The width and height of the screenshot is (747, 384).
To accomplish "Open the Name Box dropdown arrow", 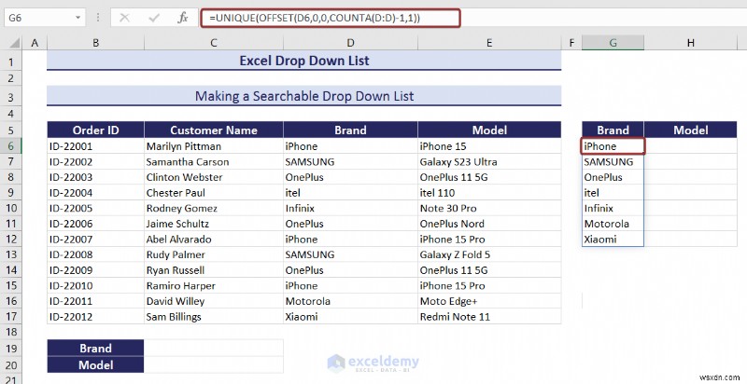I will coord(78,18).
